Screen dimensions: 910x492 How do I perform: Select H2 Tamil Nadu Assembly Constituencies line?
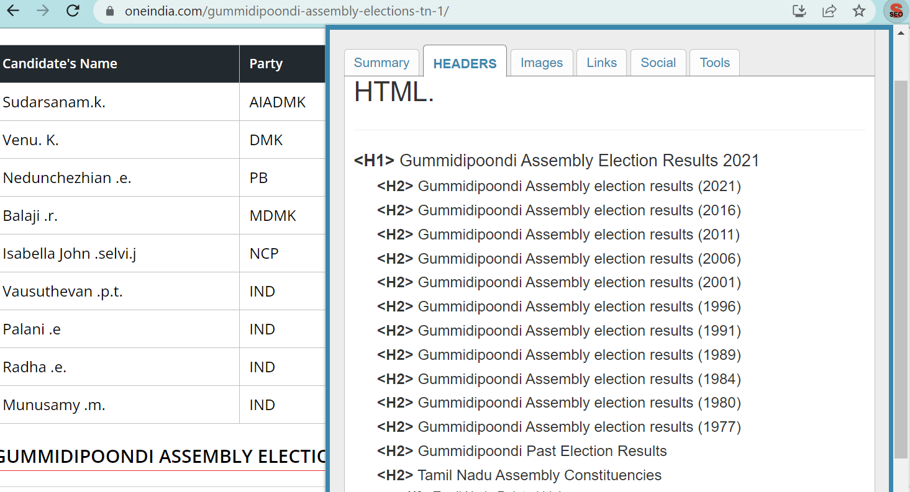click(519, 475)
